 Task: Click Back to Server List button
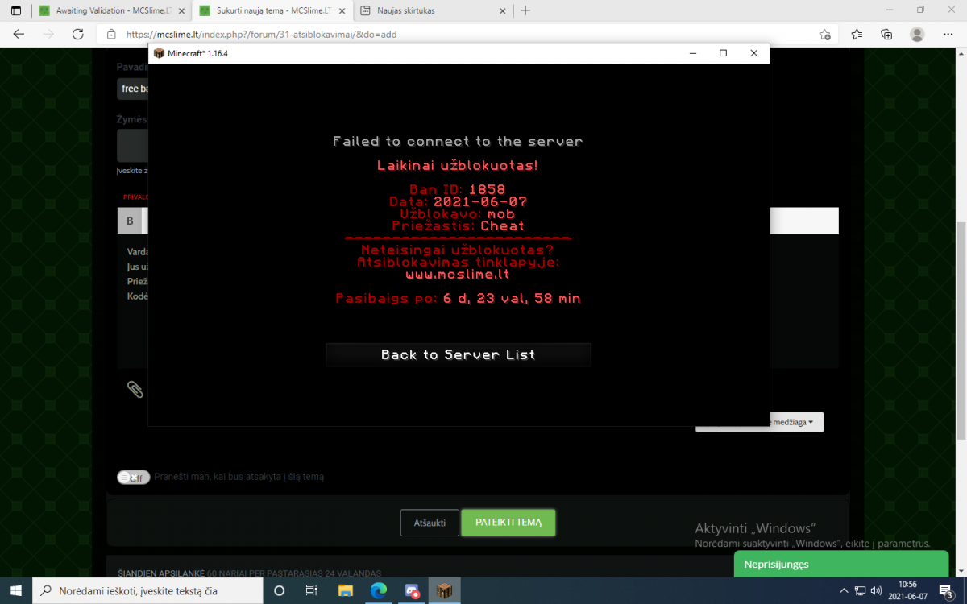click(x=459, y=355)
